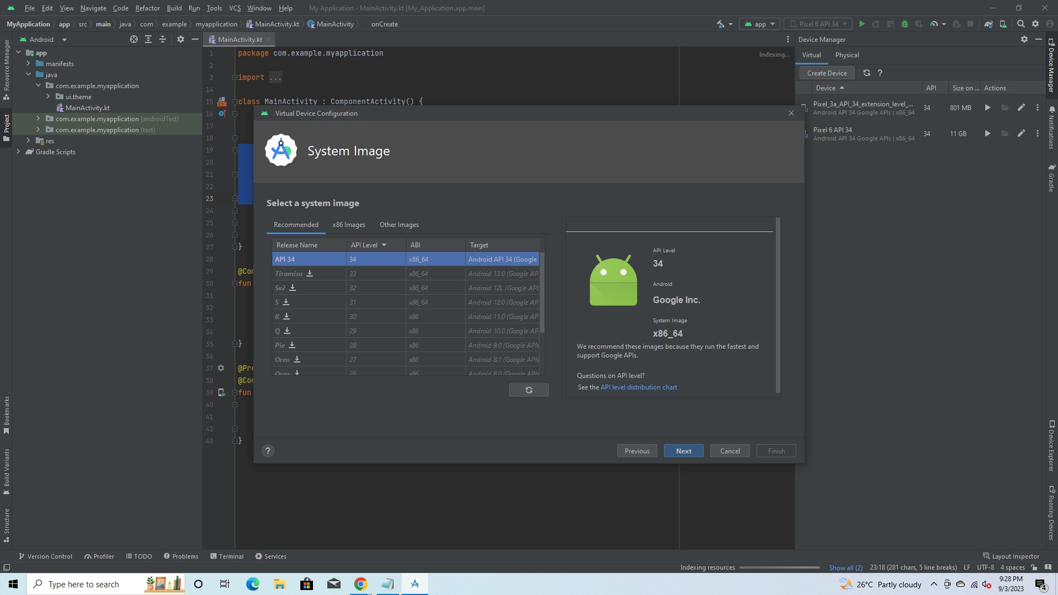Switch to Other Images tab
Viewport: 1058px width, 595px height.
pos(399,225)
